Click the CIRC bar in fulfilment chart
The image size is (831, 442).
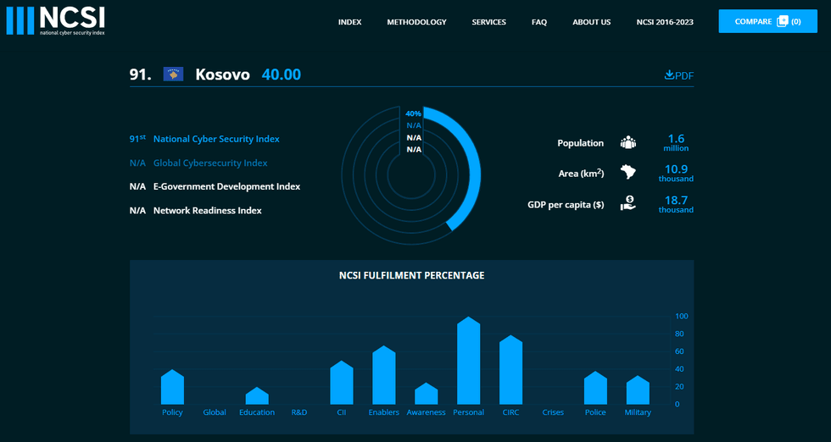[x=510, y=371]
